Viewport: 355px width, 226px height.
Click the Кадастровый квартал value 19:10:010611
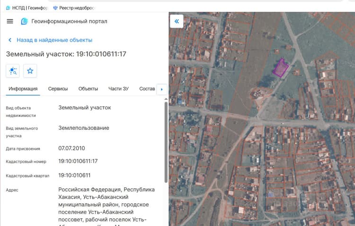[74, 175]
